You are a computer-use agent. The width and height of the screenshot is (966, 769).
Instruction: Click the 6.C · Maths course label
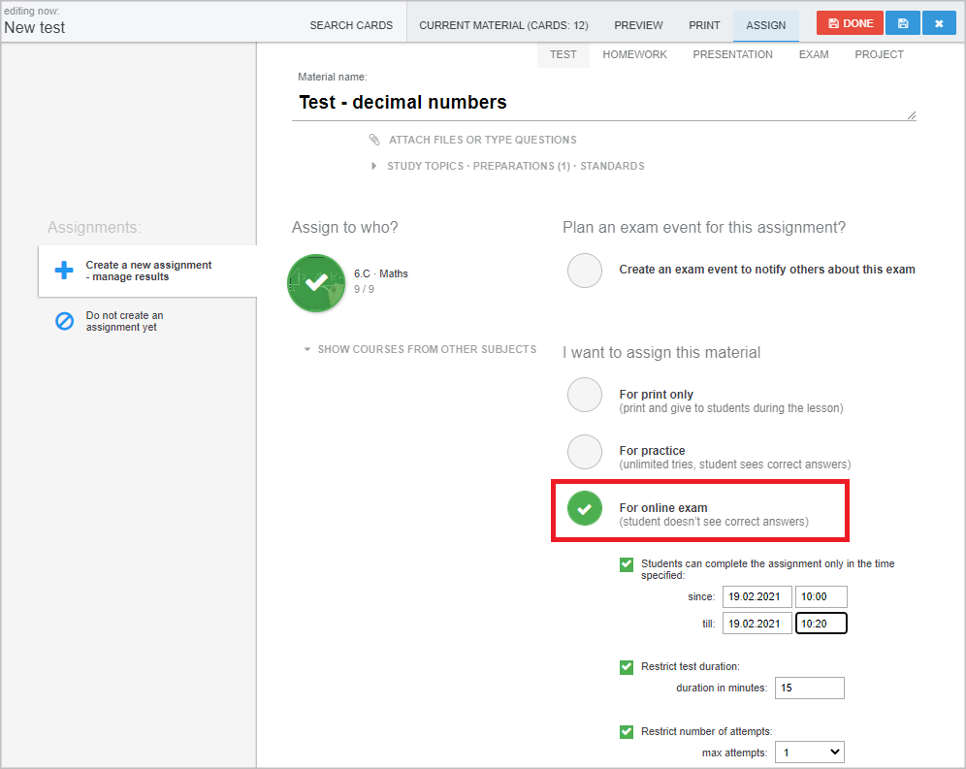click(381, 273)
